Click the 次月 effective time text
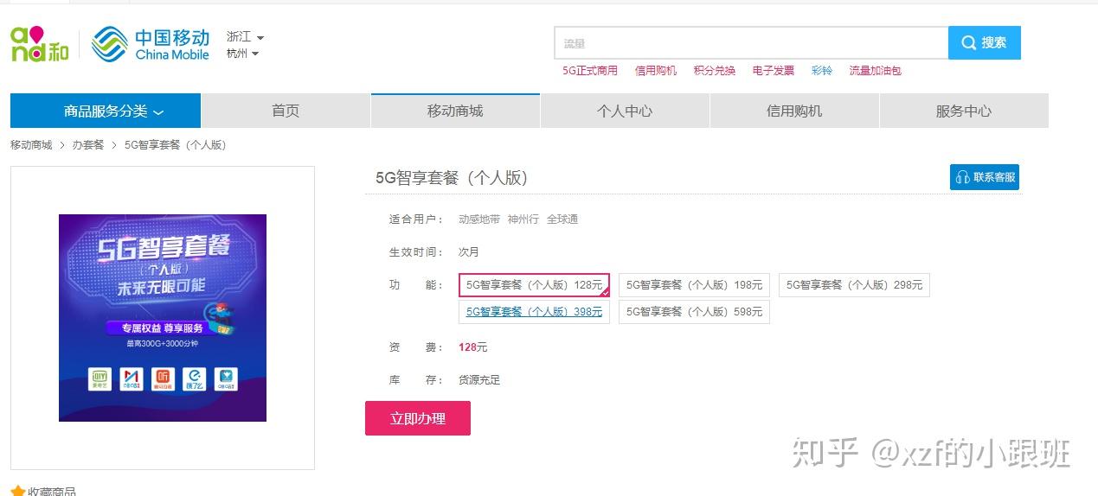Screen dimensions: 1098x496 pyautogui.click(x=469, y=252)
